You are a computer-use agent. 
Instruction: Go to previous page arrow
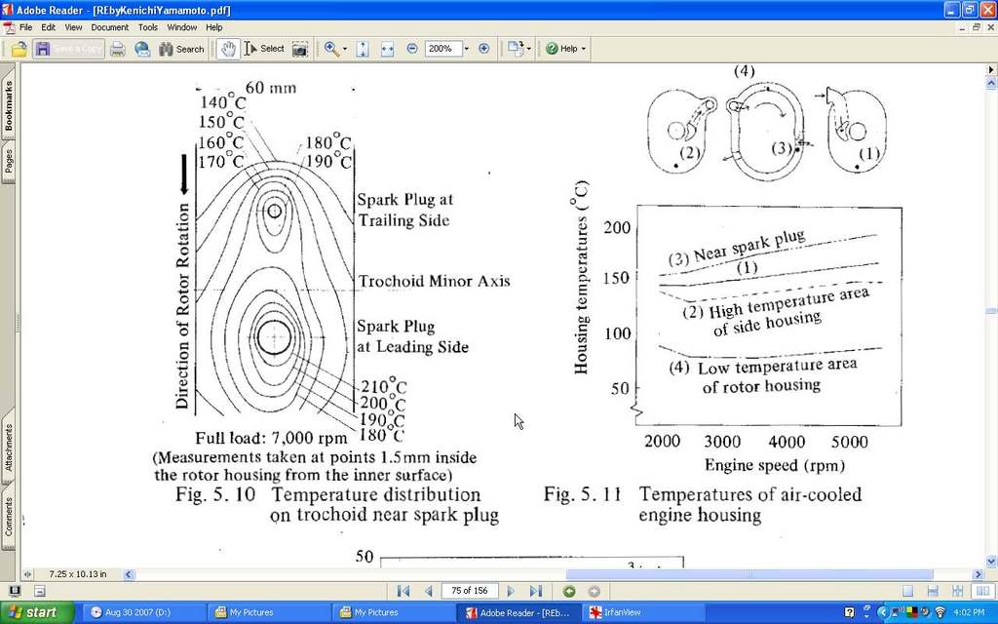click(429, 592)
